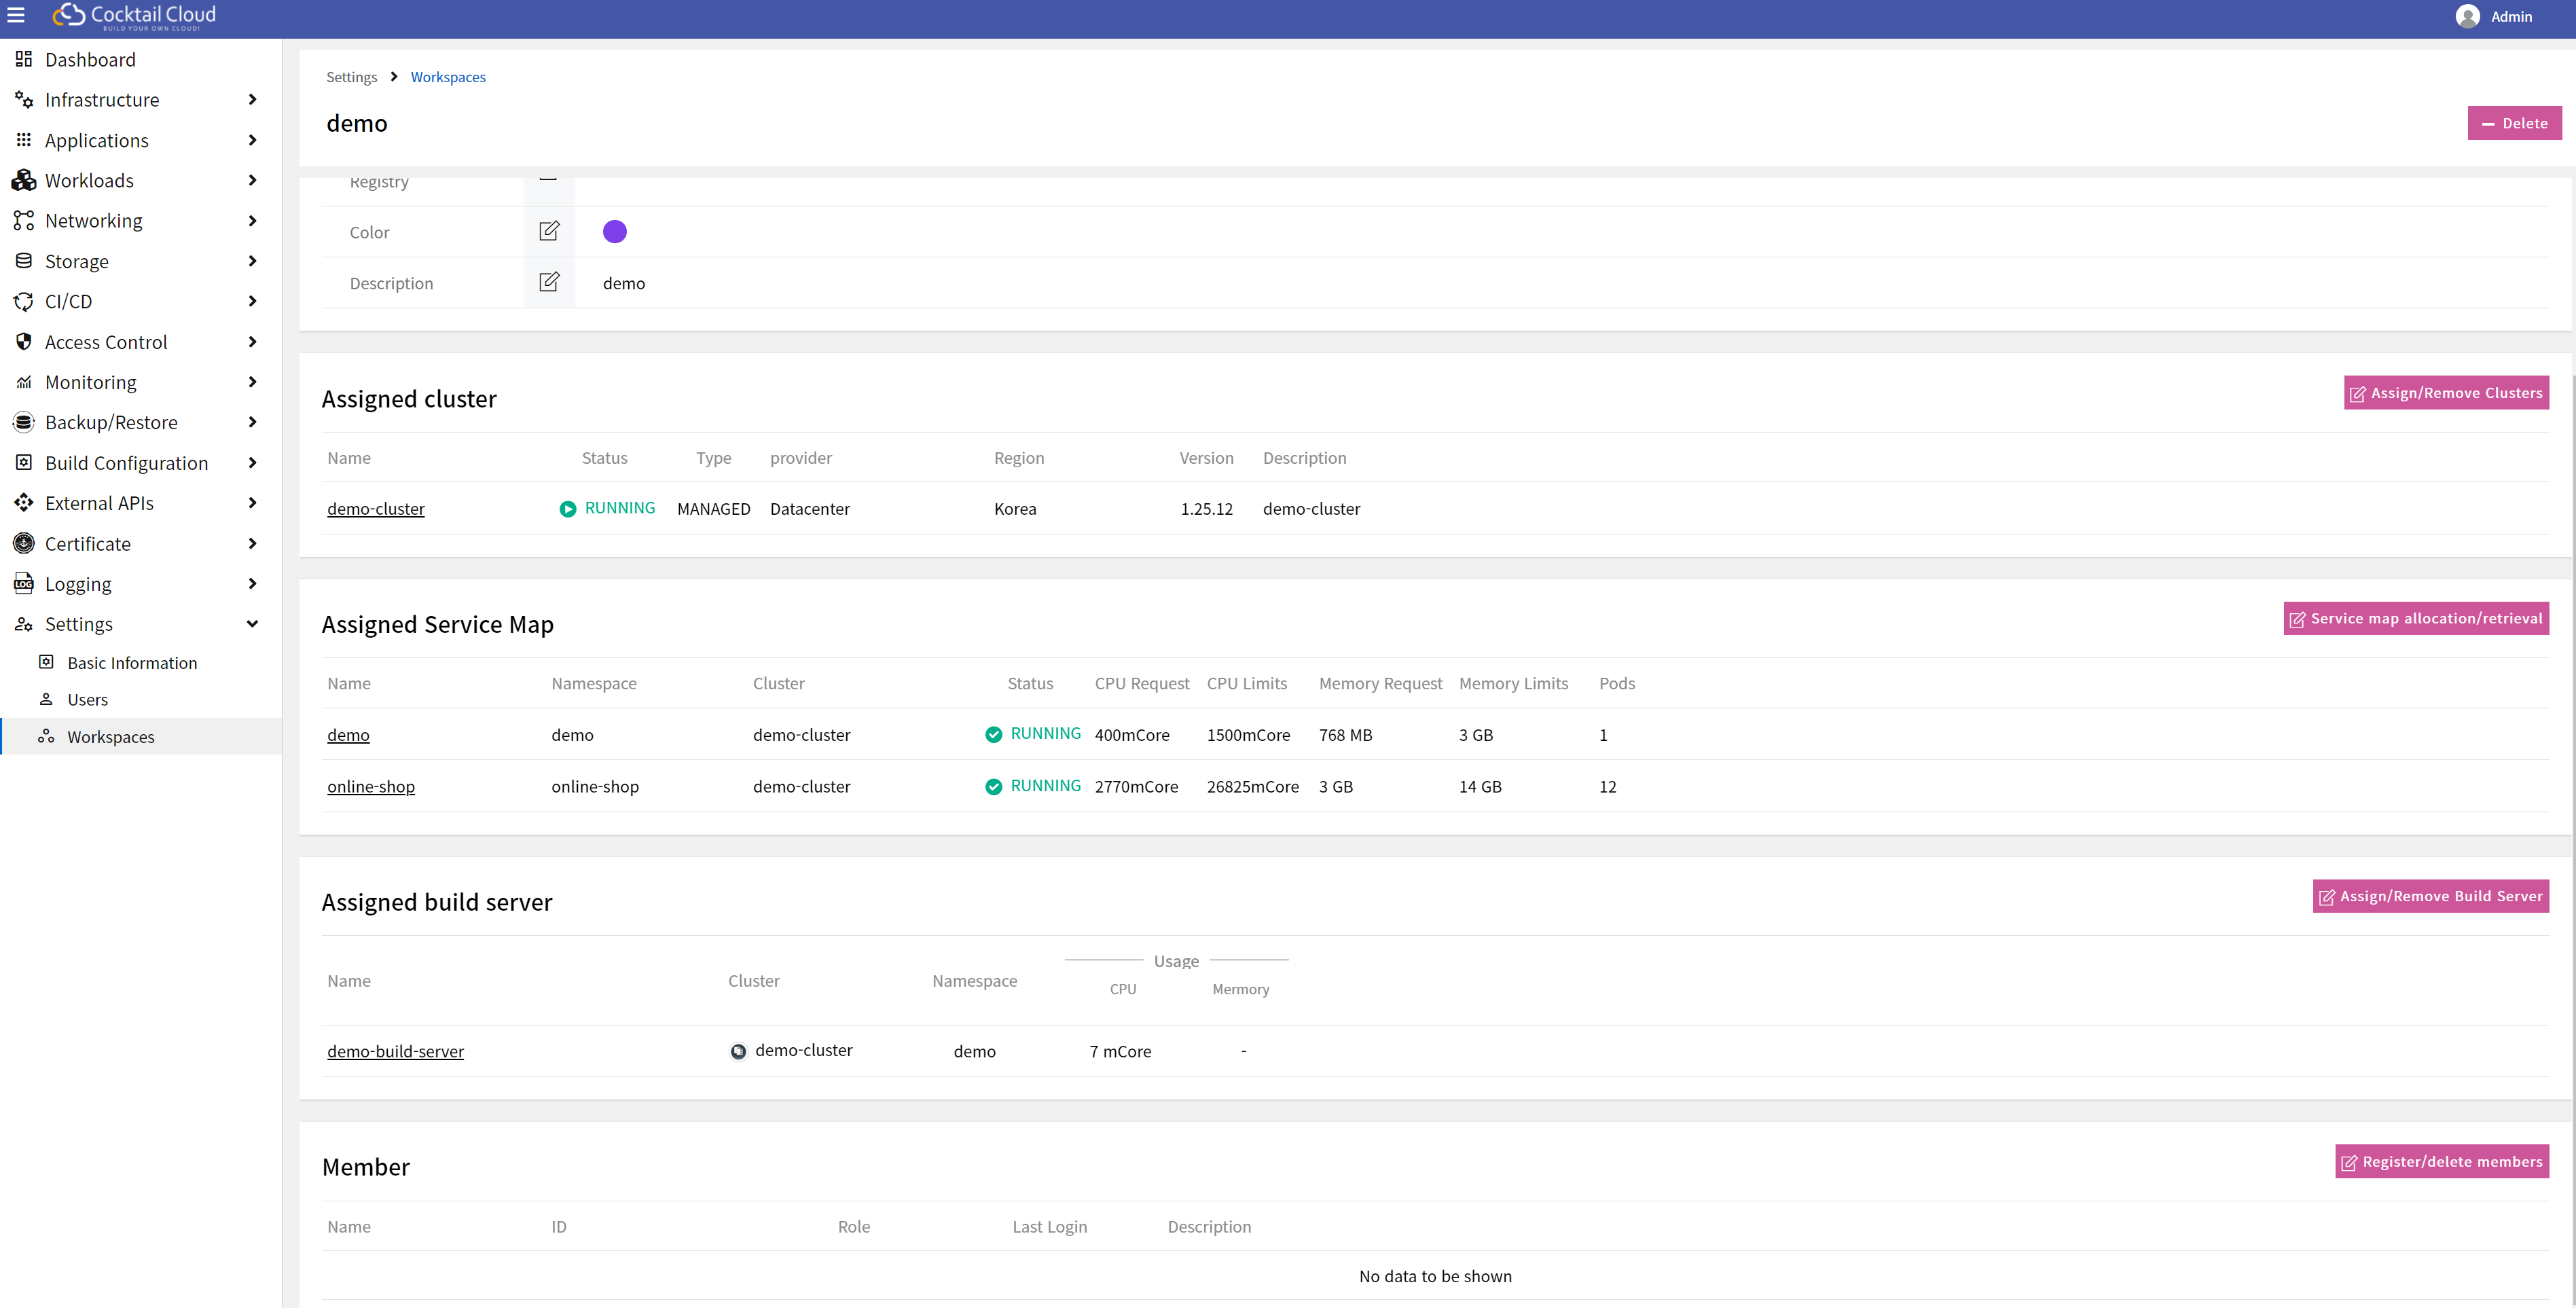Viewport: 2576px width, 1308px height.
Task: Open the online-shop service map link
Action: (371, 786)
